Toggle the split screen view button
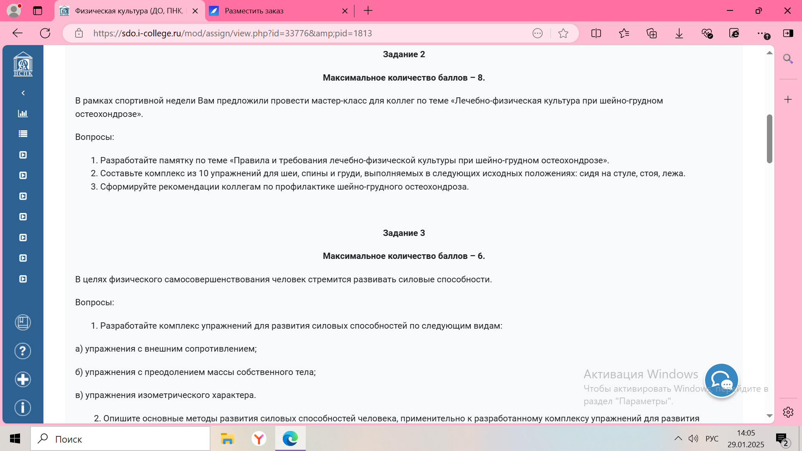802x451 pixels. click(x=596, y=33)
